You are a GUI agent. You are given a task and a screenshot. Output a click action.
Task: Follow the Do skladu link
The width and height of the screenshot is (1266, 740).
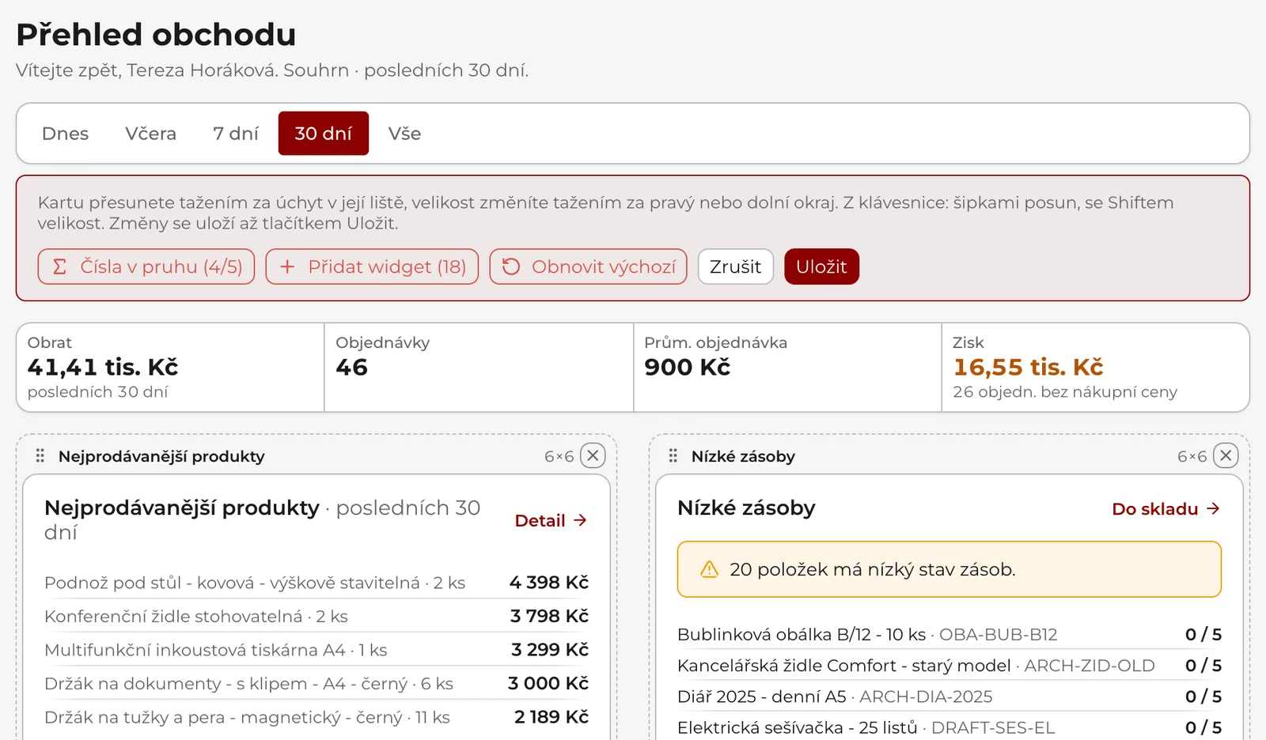point(1166,509)
